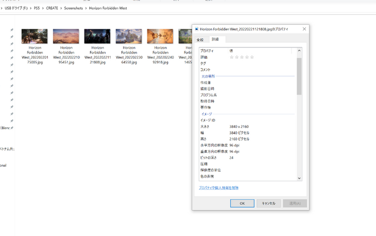Click the file icon in properties title bar
376x236 pixels.
(x=197, y=29)
